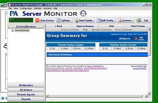Screen dimensions: 158x103
Task: Click the red stop sign icon
Action: pos(37,20)
